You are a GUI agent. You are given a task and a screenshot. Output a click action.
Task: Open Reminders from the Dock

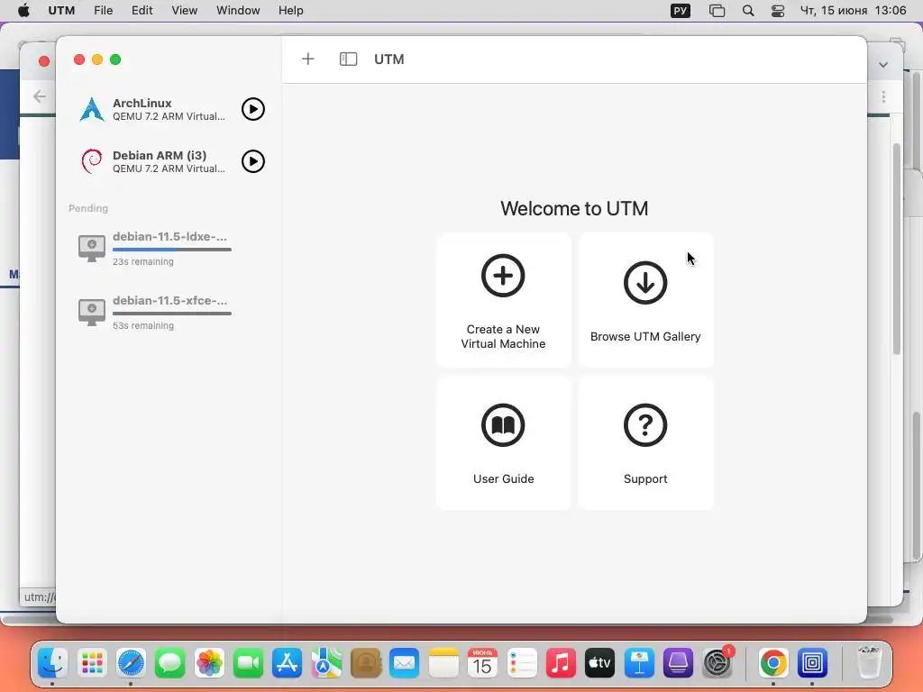coord(522,663)
